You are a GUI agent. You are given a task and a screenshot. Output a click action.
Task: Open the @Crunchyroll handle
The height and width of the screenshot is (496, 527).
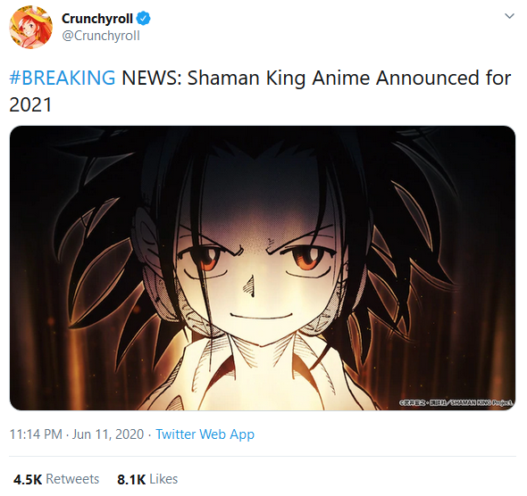click(x=101, y=36)
